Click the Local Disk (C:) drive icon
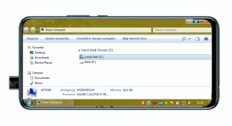Screen dimensions: 232x126 pos(81,57)
